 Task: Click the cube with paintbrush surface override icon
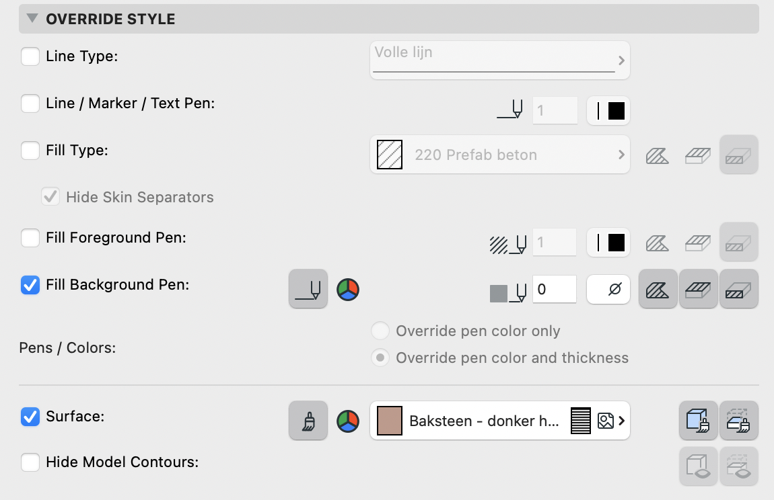(x=699, y=421)
